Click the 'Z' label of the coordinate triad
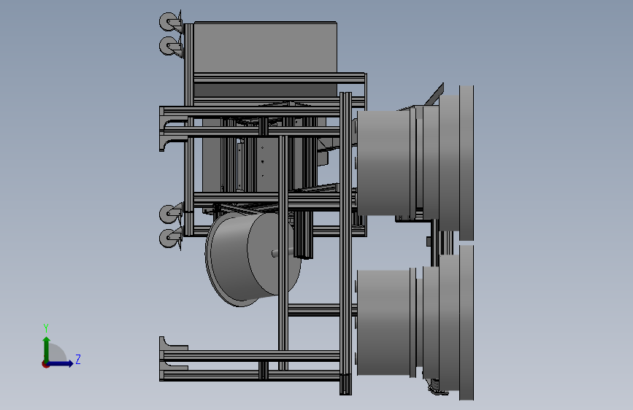The height and width of the screenshot is (410, 633). (78, 359)
